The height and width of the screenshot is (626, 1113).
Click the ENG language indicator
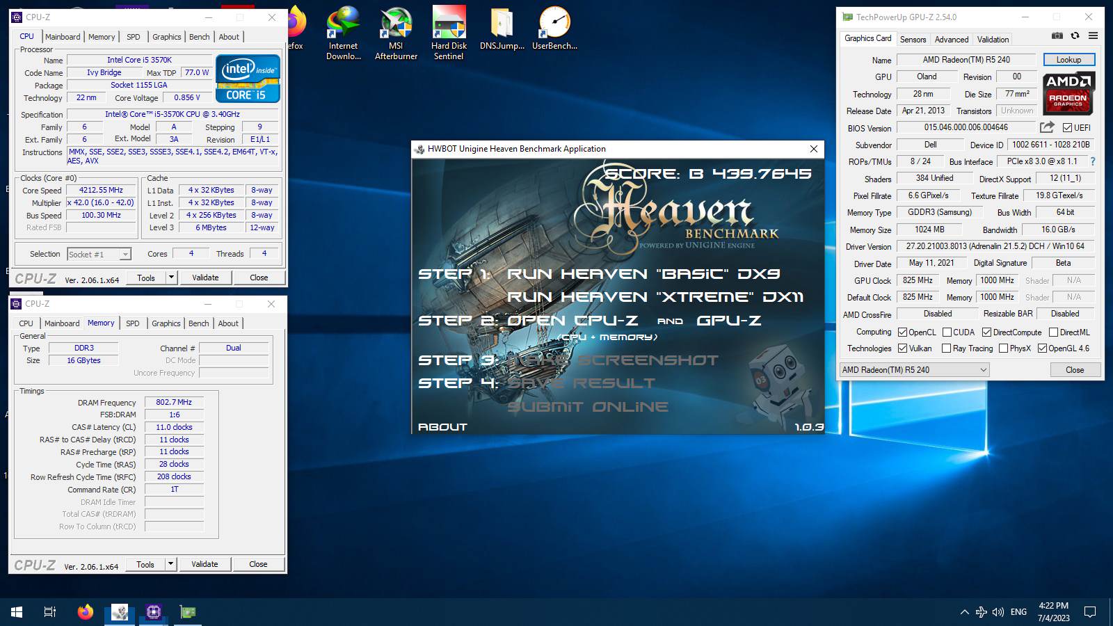click(x=1018, y=612)
